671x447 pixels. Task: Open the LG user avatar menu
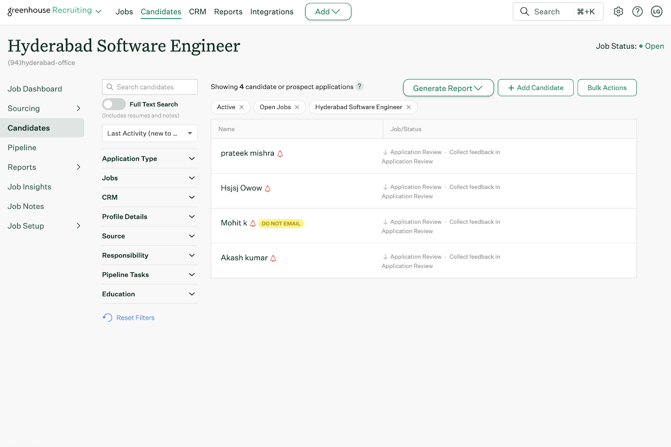pos(656,12)
